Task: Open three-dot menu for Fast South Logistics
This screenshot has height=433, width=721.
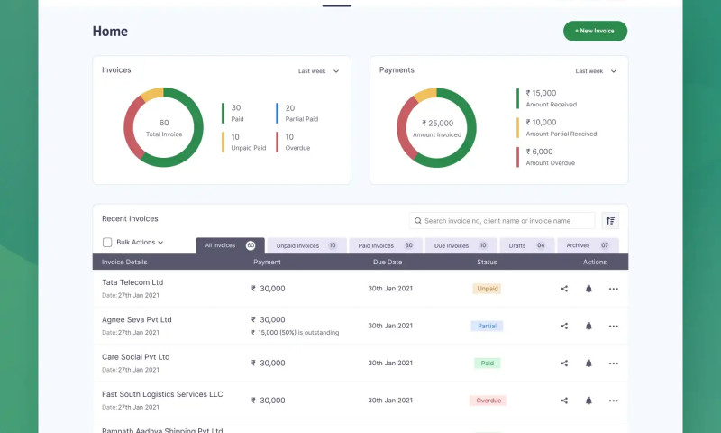Action: point(614,401)
